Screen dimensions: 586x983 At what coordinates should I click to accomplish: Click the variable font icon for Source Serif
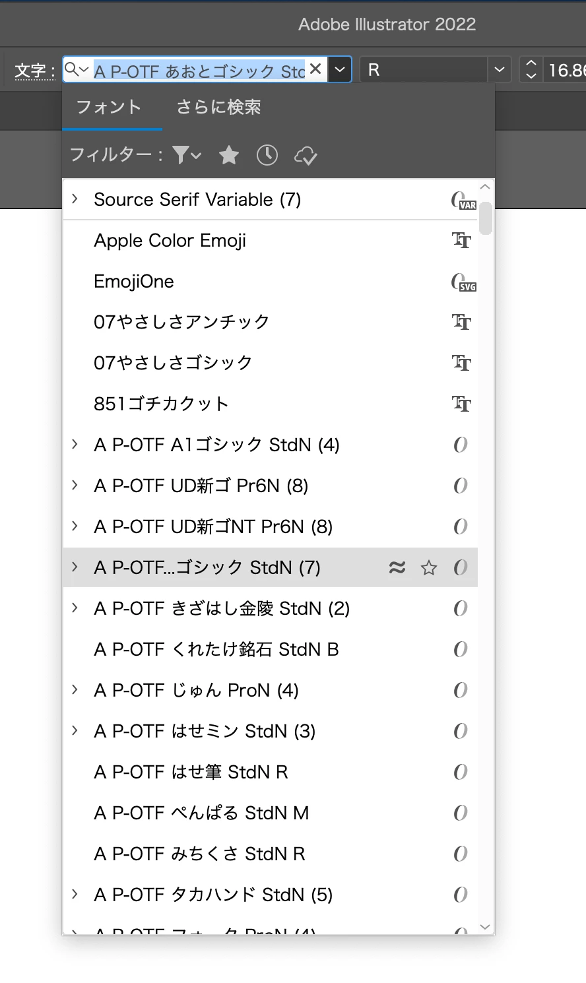click(x=463, y=200)
